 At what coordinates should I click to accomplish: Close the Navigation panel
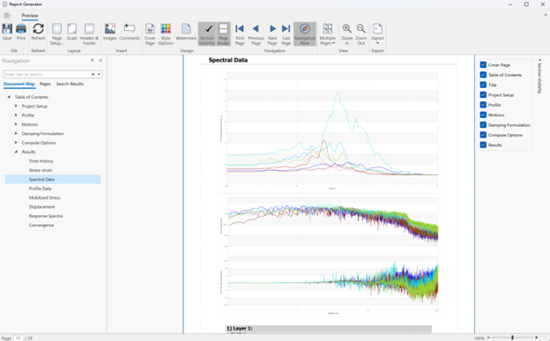point(100,60)
